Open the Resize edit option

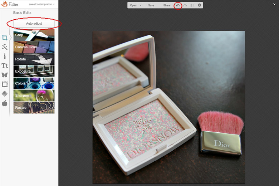34,108
